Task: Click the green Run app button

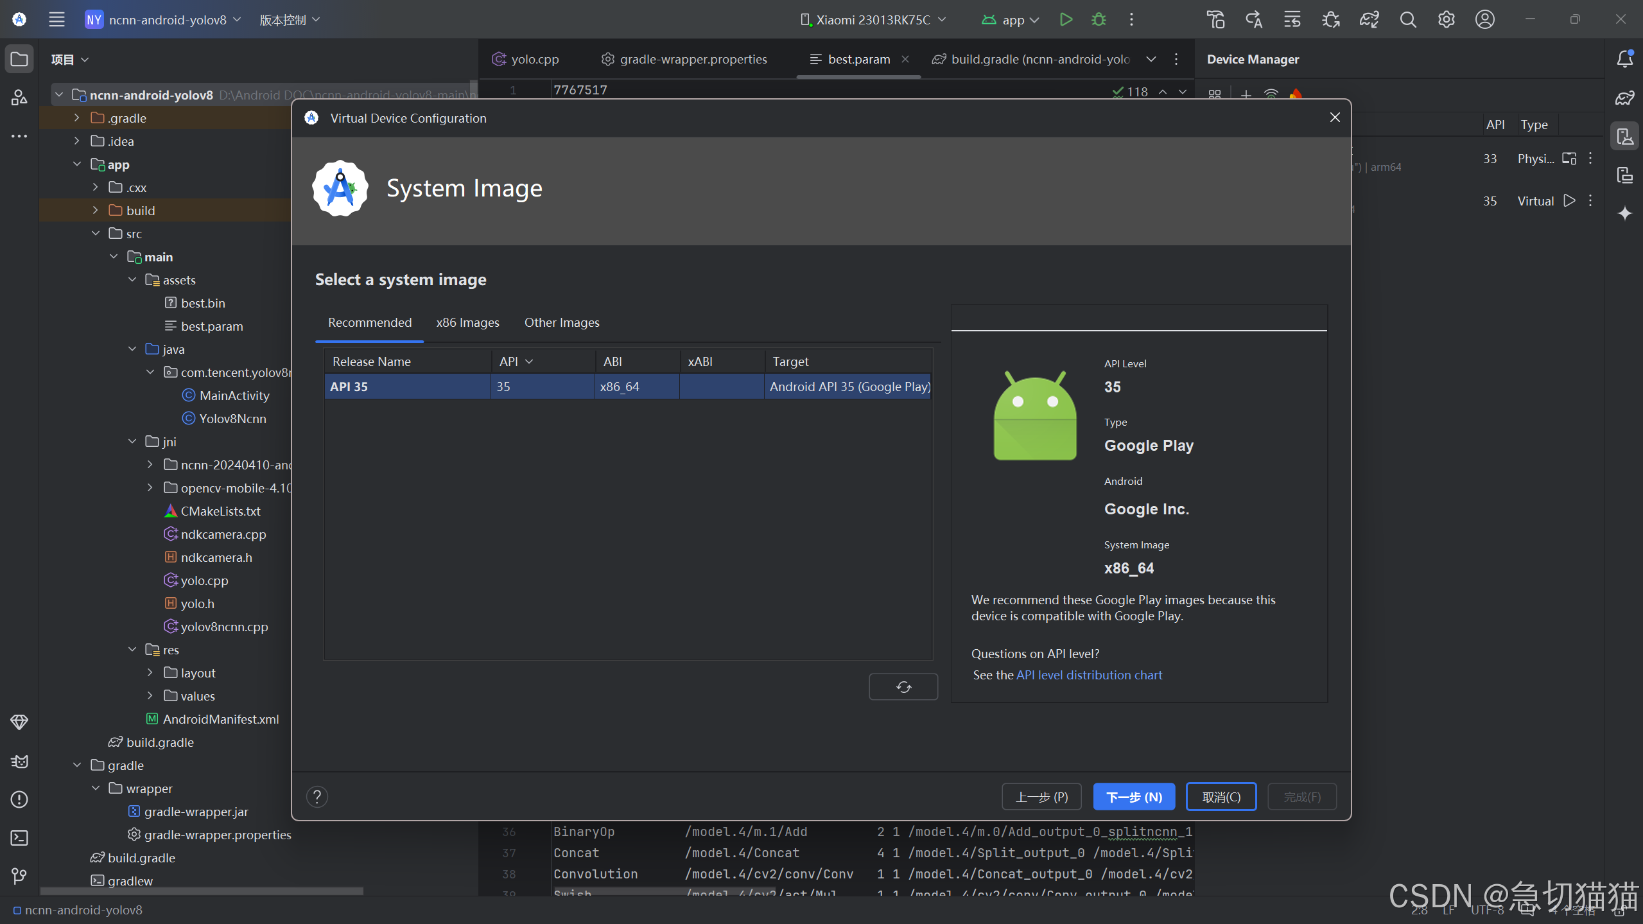Action: point(1066,19)
